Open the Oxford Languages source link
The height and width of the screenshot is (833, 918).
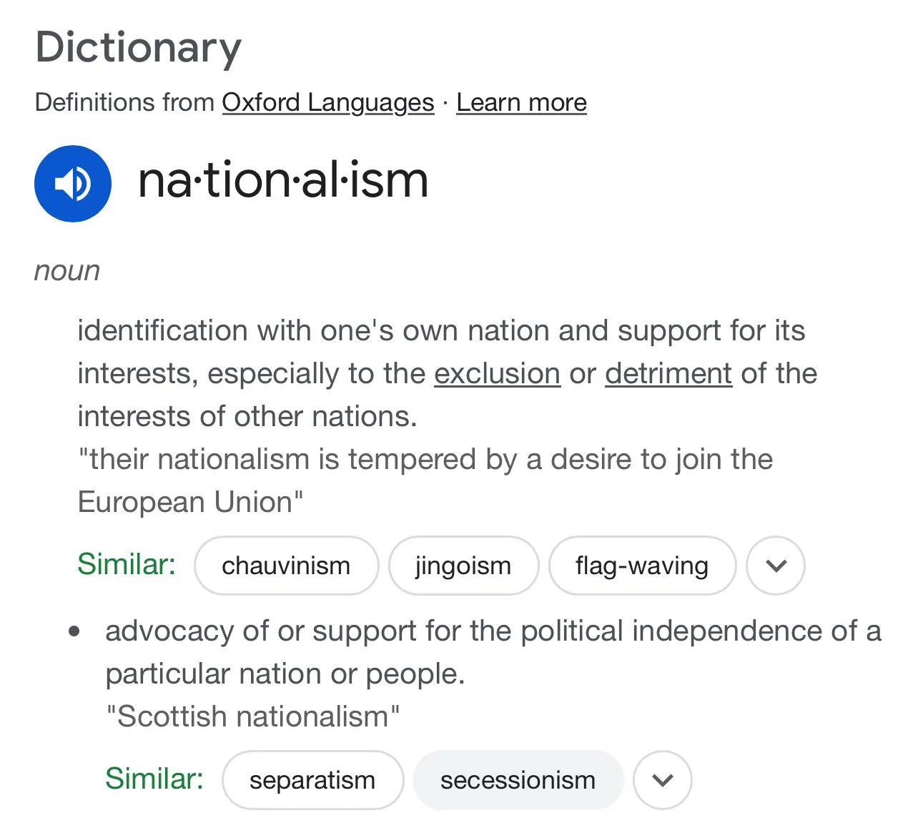click(327, 102)
